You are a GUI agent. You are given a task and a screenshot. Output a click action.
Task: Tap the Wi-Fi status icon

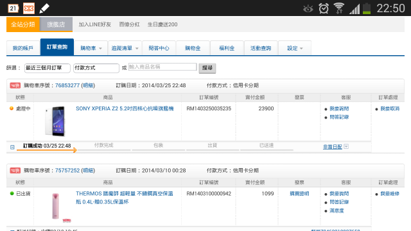[x=339, y=8]
